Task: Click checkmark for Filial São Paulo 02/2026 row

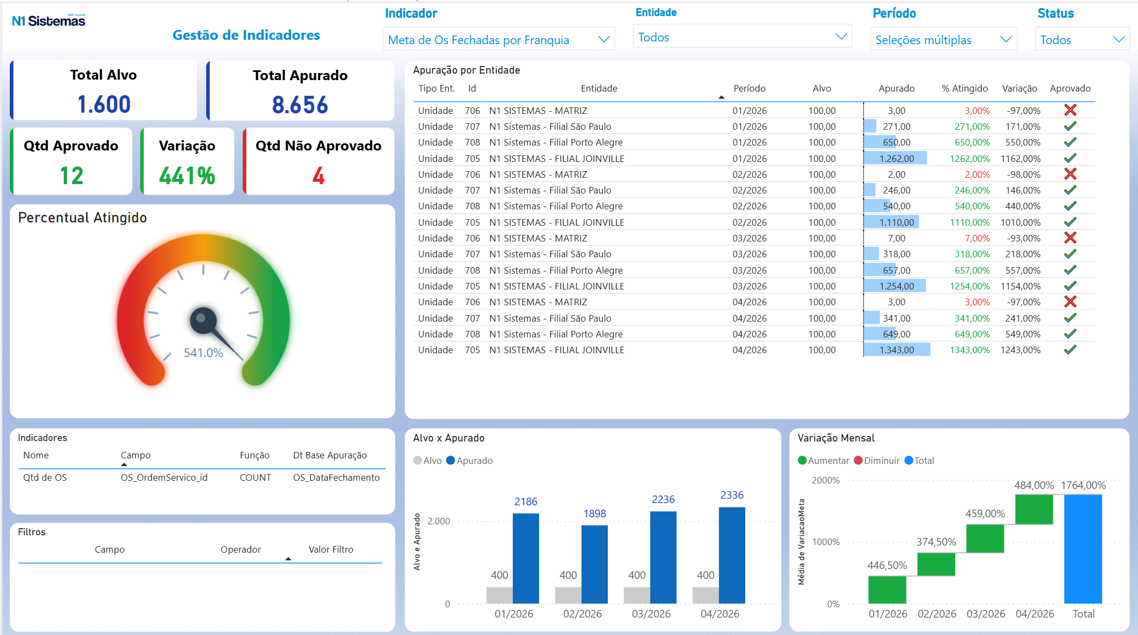Action: (1070, 190)
